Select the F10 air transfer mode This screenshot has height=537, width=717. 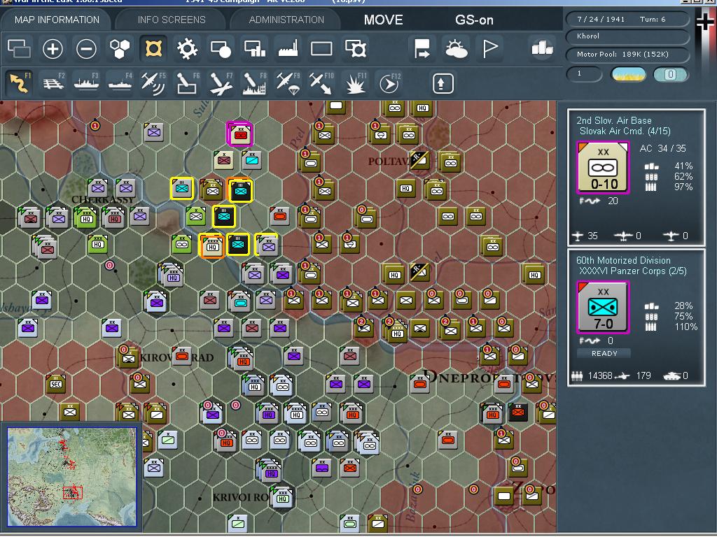point(321,83)
